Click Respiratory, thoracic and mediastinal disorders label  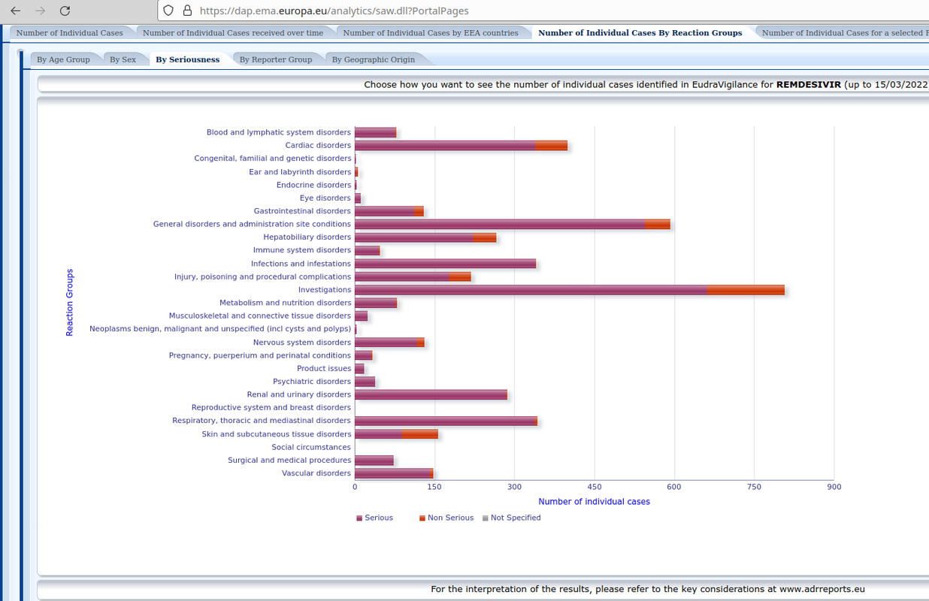pos(262,421)
